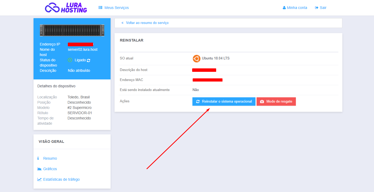
Task: Click Está sendo instalado atualmente label
Action: point(145,90)
